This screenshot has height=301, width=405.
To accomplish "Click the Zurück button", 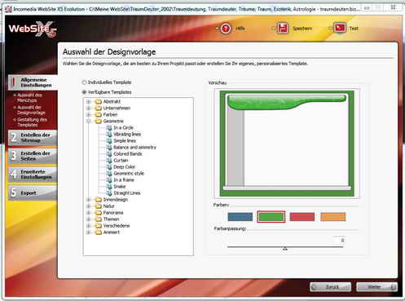I will point(330,287).
